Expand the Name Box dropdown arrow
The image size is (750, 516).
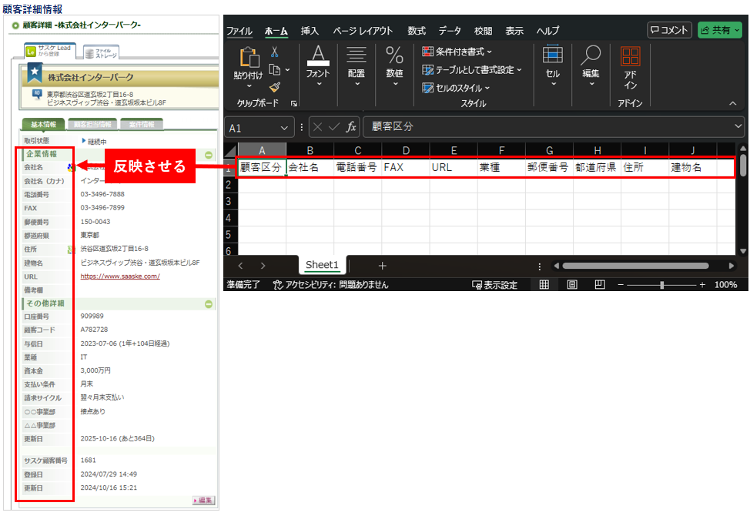coord(284,128)
